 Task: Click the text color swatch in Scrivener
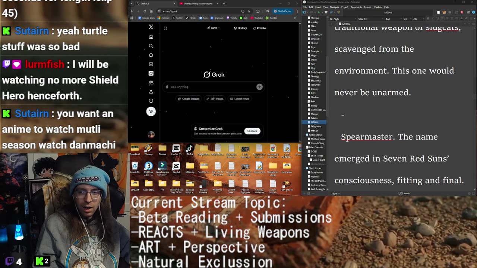[461, 19]
